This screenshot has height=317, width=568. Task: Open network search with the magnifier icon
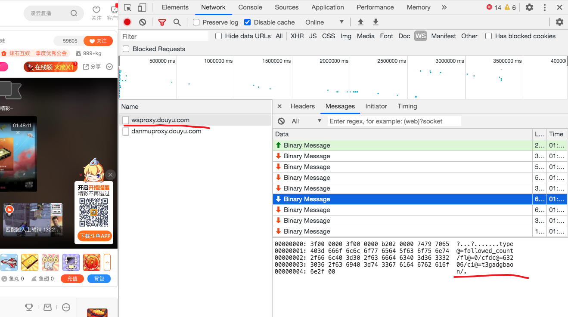pyautogui.click(x=177, y=22)
